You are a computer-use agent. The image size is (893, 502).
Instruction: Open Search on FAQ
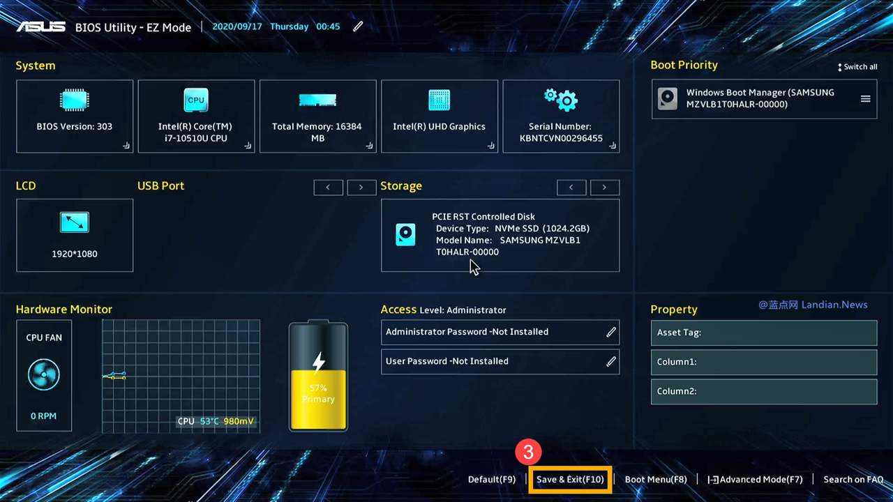(x=853, y=480)
